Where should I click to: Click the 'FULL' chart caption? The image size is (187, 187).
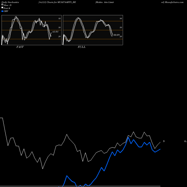point(82,47)
